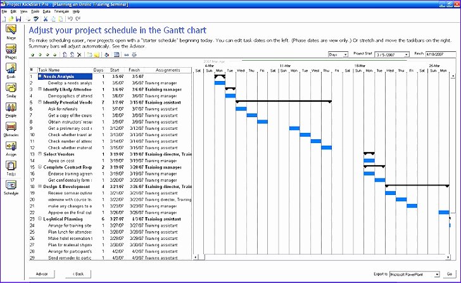The height and width of the screenshot is (283, 461).
Task: Collapse the Logistical Planning phase
Action: point(40,218)
